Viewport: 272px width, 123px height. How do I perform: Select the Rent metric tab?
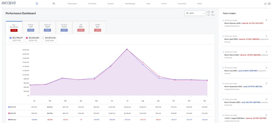click(x=14, y=27)
